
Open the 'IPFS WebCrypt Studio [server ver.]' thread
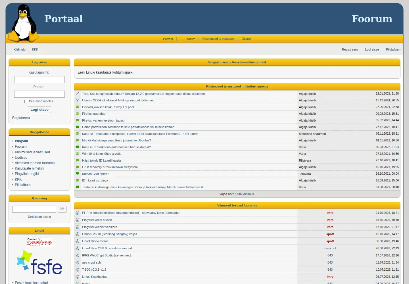[x=107, y=255]
